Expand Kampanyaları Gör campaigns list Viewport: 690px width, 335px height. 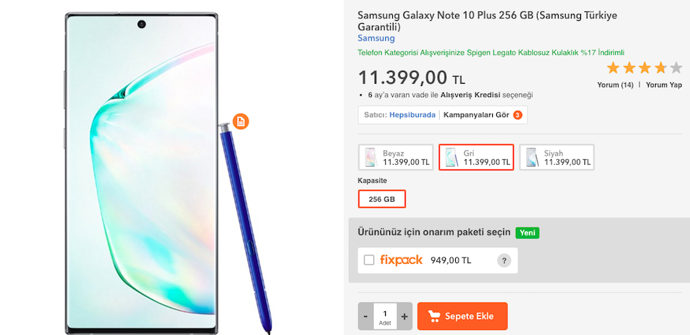tap(475, 115)
